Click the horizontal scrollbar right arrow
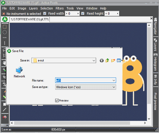 point(145,123)
